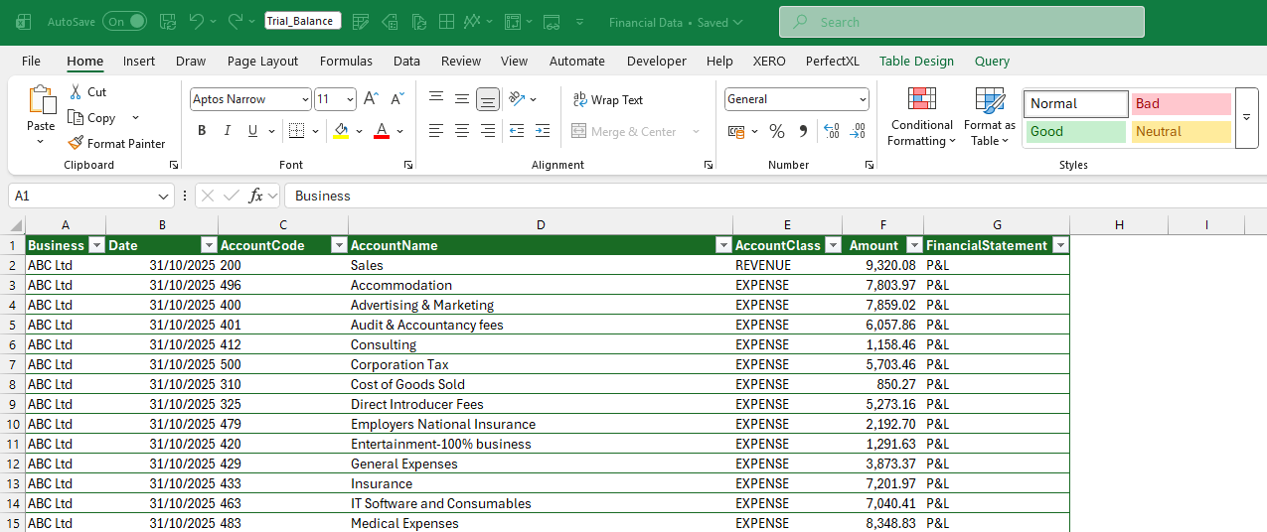The width and height of the screenshot is (1267, 532).
Task: Click Increase Indent icon
Action: [x=542, y=131]
